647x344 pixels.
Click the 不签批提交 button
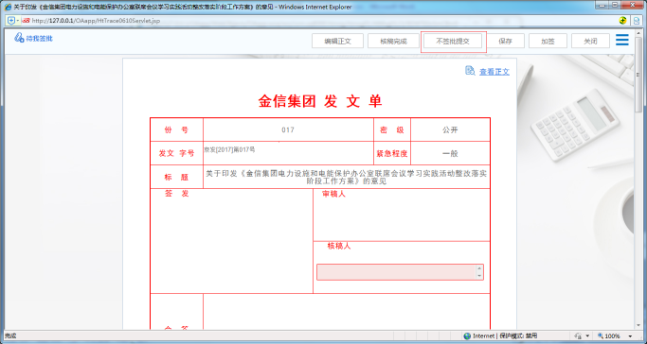(453, 41)
